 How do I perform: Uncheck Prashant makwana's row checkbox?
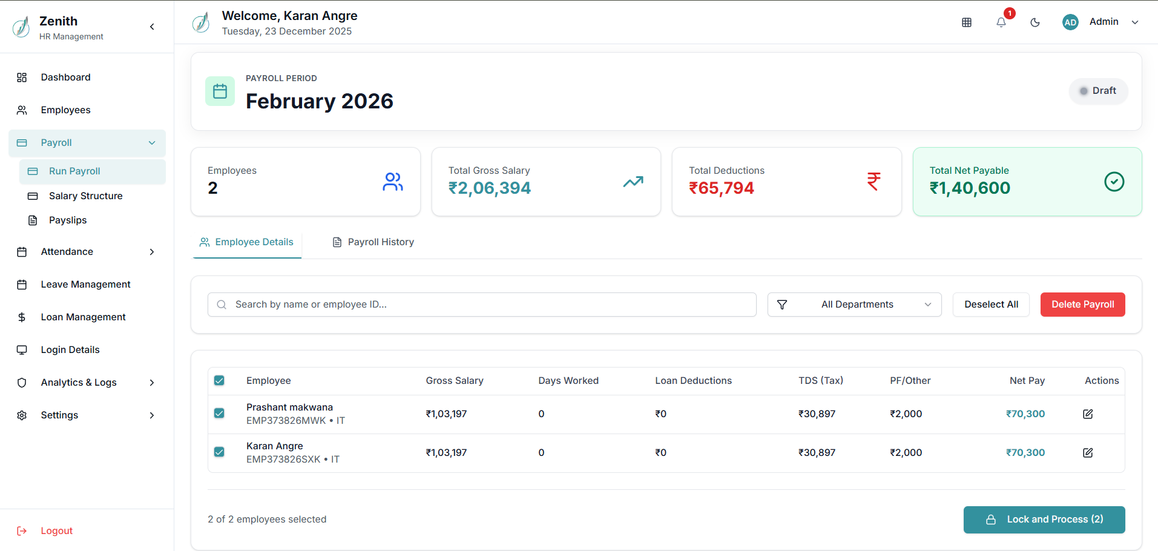(219, 413)
